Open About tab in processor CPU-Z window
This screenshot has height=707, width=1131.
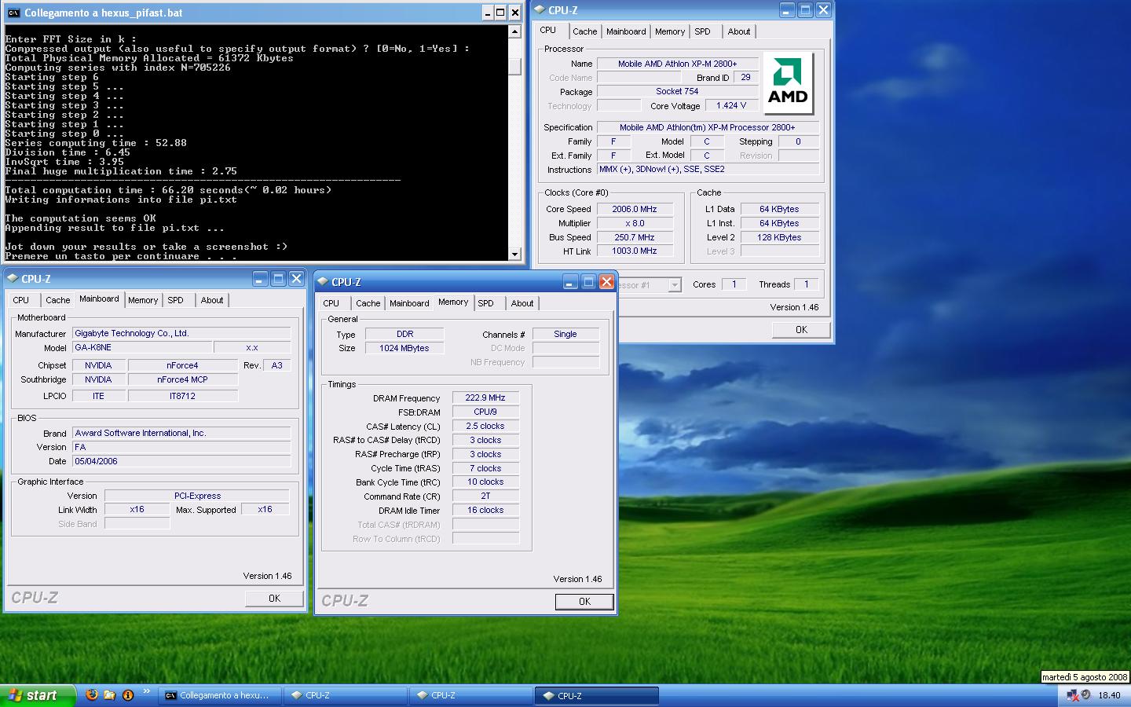point(739,31)
